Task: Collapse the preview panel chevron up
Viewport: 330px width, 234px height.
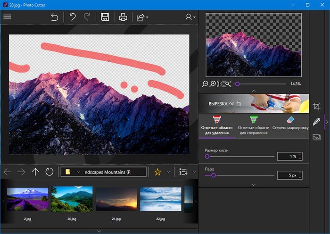Action: coord(254,91)
